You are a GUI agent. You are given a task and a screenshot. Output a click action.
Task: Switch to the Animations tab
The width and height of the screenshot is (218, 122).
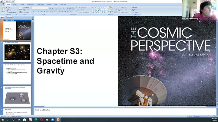coord(31,5)
